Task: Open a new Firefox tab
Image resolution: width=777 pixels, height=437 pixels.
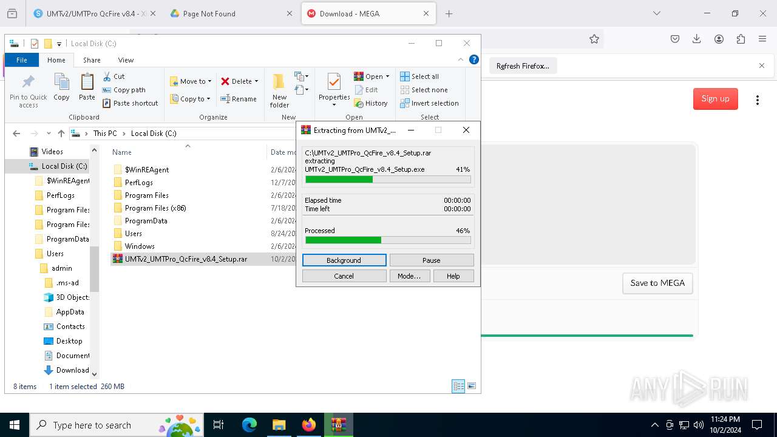Action: tap(449, 13)
